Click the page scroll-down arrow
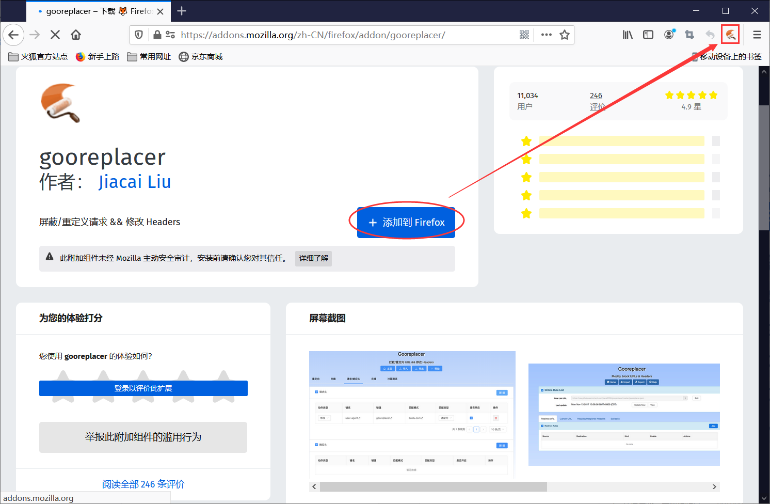Viewport: 770px width, 504px height. click(764, 499)
